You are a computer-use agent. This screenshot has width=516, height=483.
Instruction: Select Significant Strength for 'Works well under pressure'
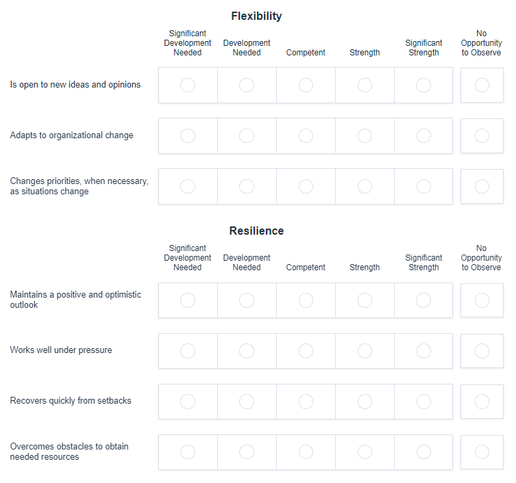423,351
